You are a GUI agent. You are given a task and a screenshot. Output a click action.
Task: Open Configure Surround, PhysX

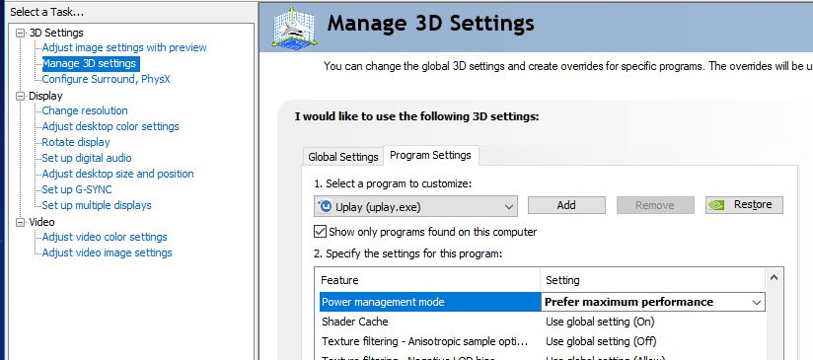(x=106, y=79)
